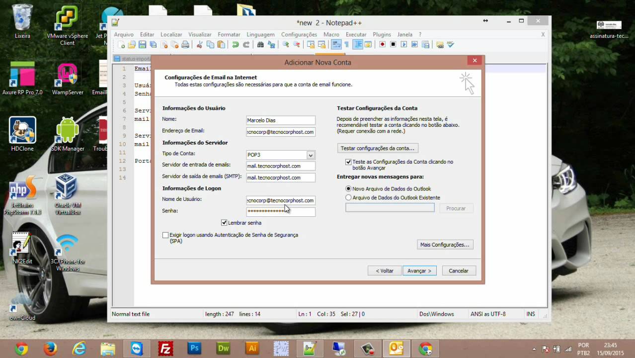Click the Nome field with Marcelo Dias
The image size is (635, 358).
pos(281,120)
